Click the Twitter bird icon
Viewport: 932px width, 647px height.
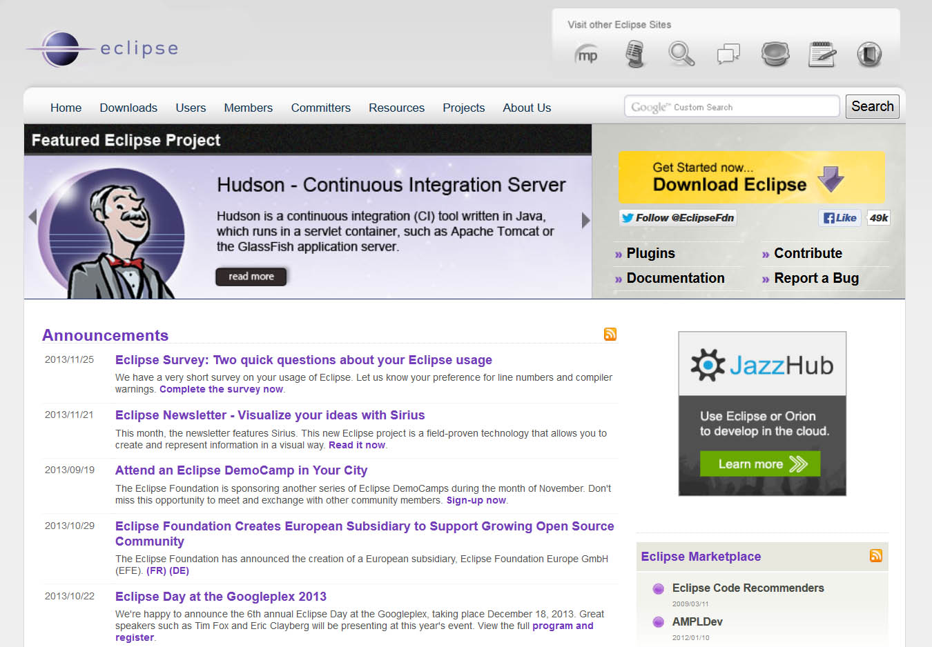(628, 218)
